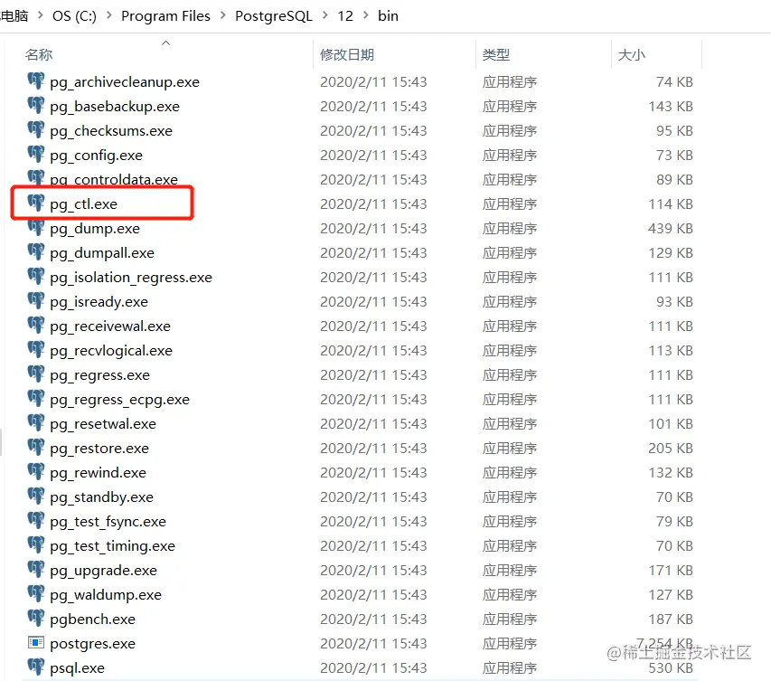The height and width of the screenshot is (681, 771).
Task: Click the pg_basebackup.exe elephant icon
Action: point(36,105)
